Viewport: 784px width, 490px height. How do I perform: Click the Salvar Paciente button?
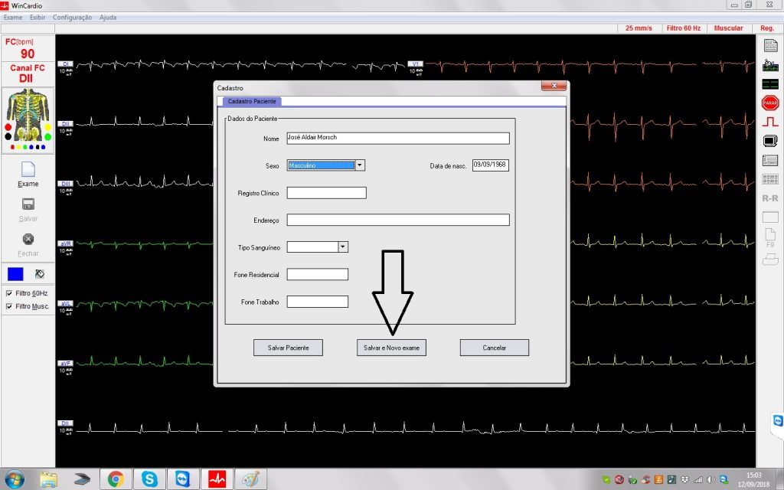point(288,348)
